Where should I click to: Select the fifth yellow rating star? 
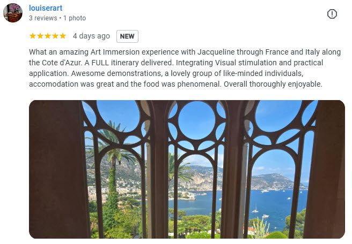[x=63, y=36]
